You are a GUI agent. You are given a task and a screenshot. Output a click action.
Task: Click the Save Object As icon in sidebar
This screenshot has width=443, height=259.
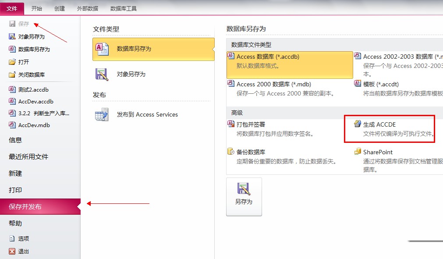tap(12, 36)
